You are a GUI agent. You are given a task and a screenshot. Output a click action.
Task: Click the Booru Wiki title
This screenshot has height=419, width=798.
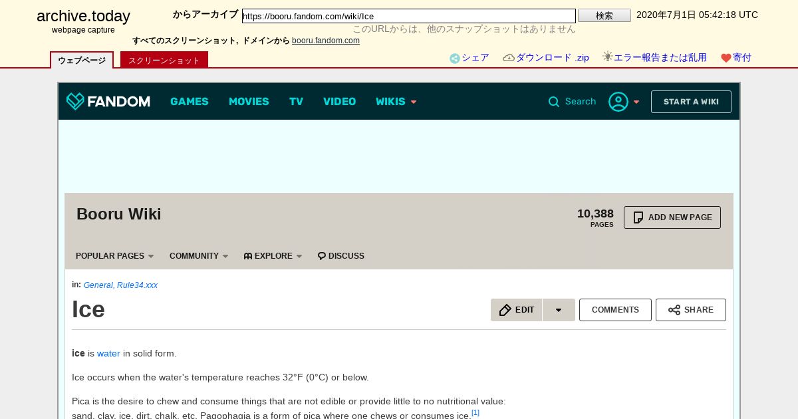coord(119,214)
